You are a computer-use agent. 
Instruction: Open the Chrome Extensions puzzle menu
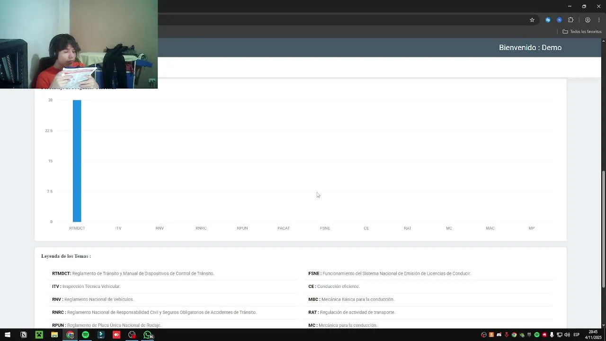(x=570, y=20)
